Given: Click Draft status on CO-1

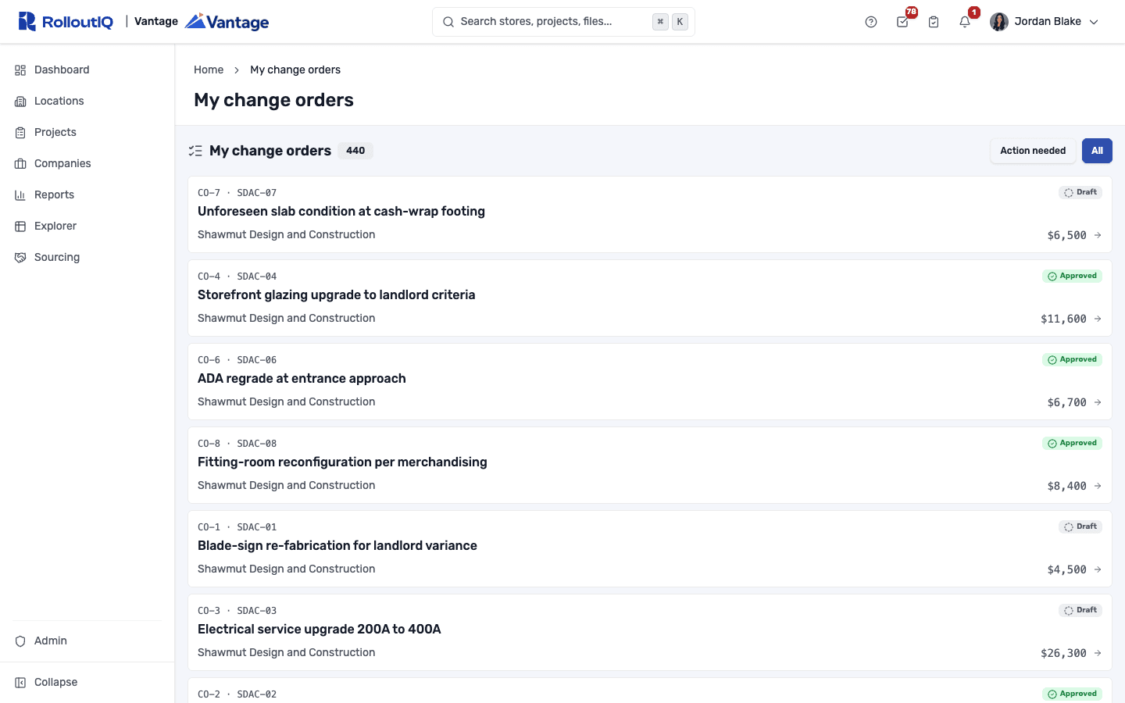Looking at the screenshot, I should tap(1080, 526).
